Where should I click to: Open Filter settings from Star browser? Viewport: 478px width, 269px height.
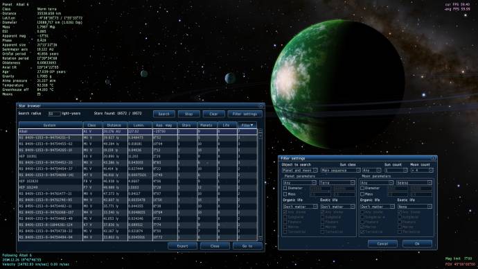click(245, 114)
